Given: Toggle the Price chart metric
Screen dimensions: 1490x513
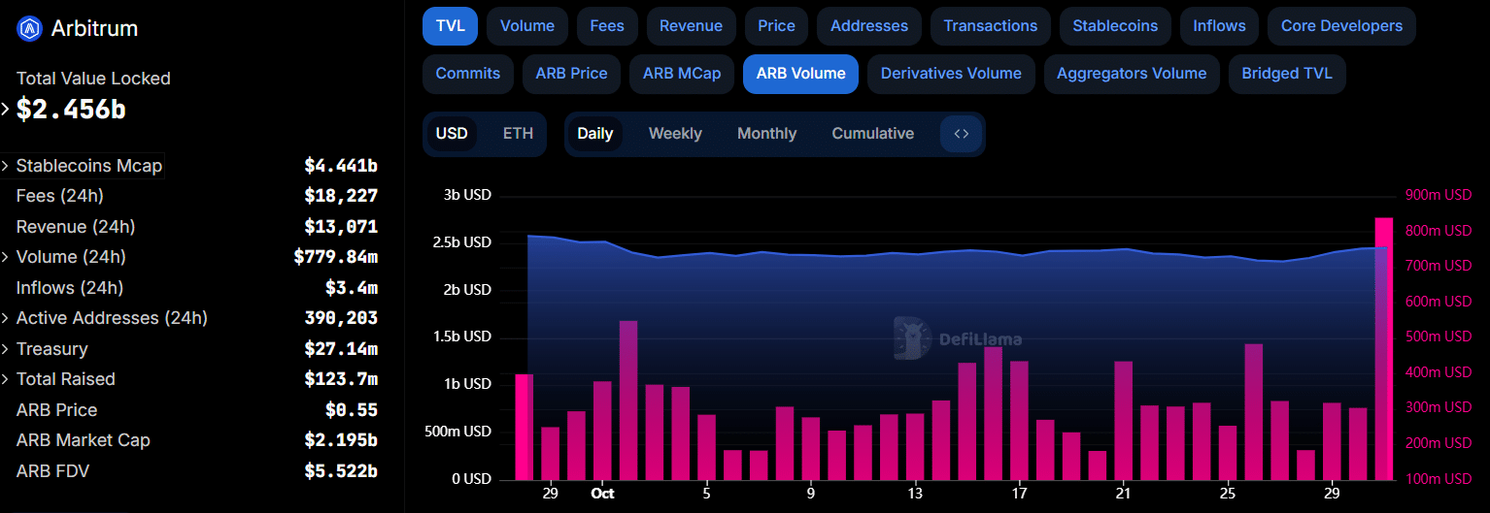Looking at the screenshot, I should [777, 26].
